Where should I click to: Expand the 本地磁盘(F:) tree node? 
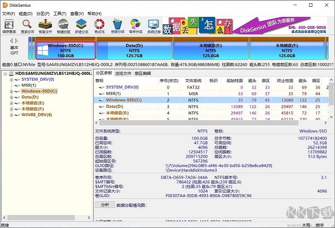(11, 109)
